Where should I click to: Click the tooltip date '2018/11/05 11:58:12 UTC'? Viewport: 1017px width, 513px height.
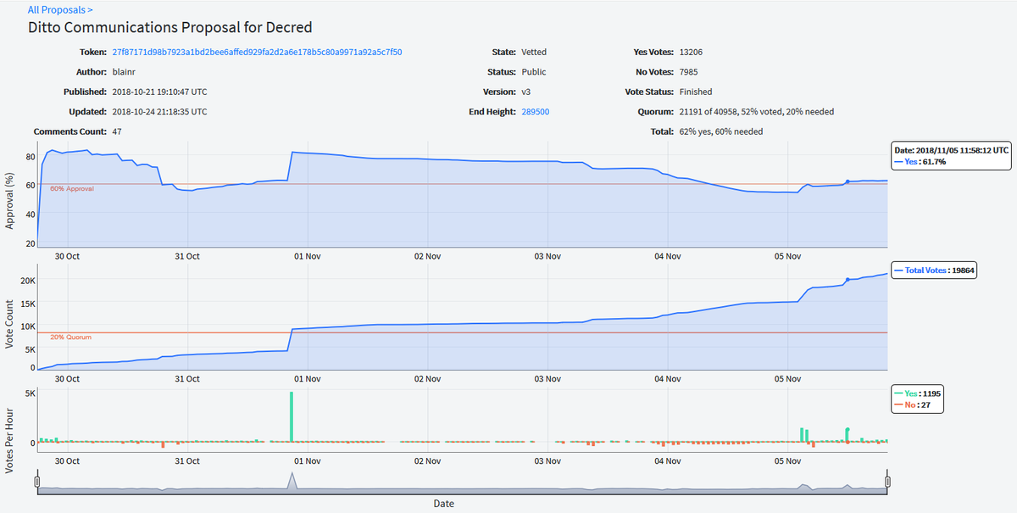pyautogui.click(x=961, y=149)
